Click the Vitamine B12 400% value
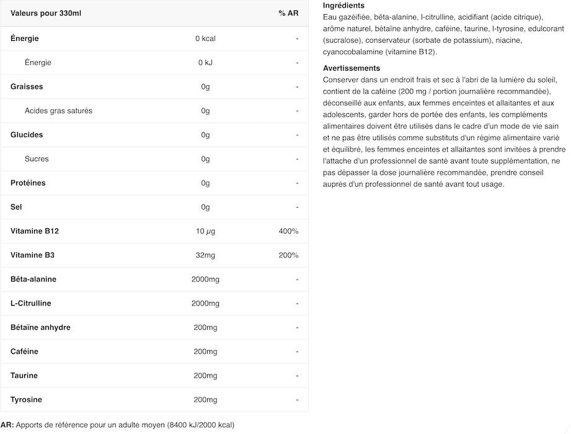Viewport: 571px width, 434px height. click(288, 231)
